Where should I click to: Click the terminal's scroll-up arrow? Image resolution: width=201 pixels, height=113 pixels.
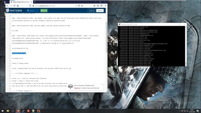pyautogui.click(x=186, y=27)
